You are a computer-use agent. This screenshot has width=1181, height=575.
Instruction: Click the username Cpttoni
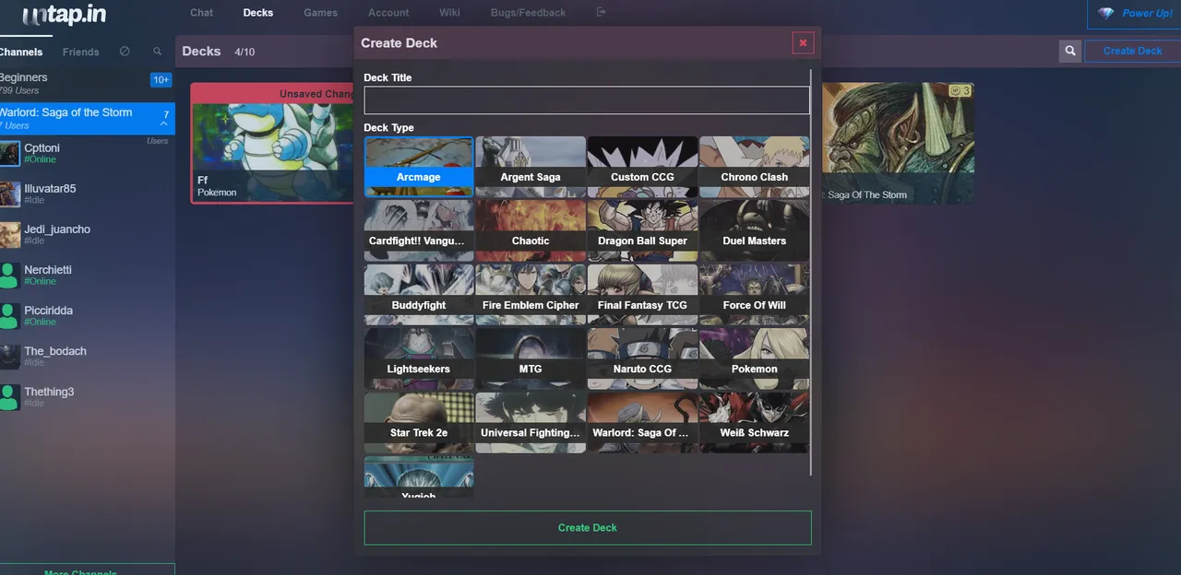point(42,147)
